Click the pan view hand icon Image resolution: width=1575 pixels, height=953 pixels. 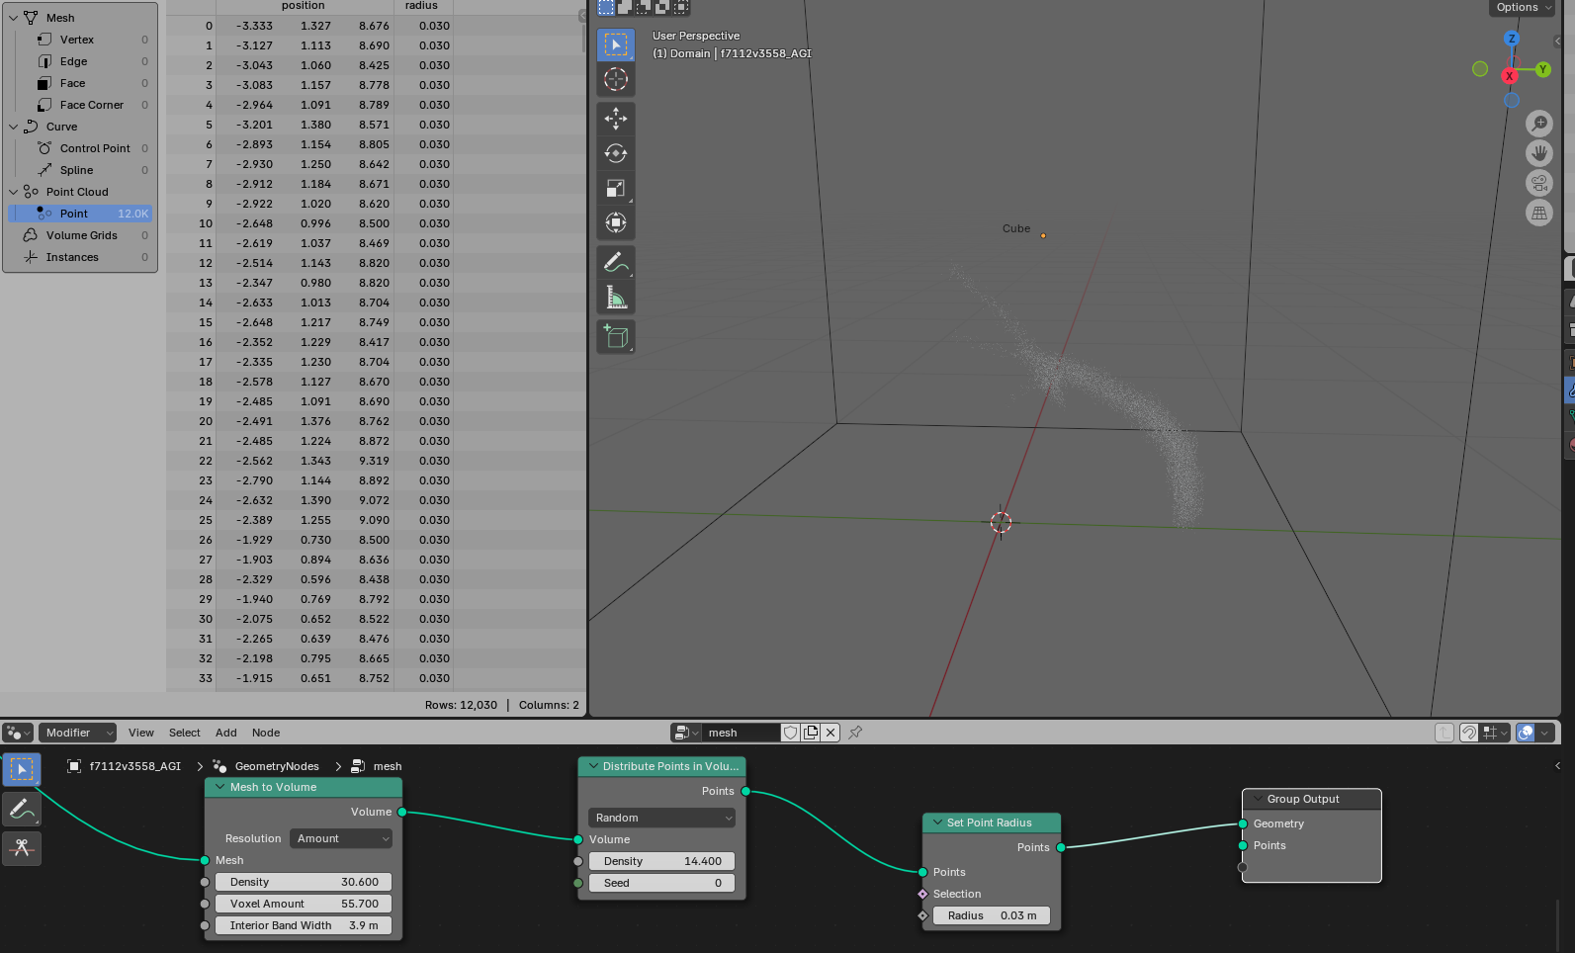coord(1539,153)
